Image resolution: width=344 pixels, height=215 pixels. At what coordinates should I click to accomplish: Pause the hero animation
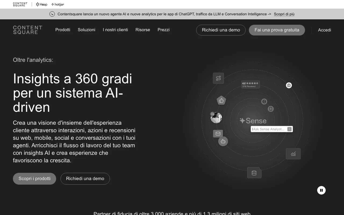coord(321,190)
